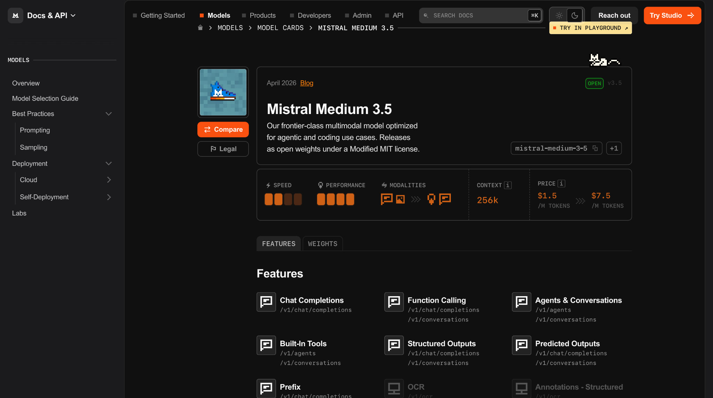Go to Admin section
The image size is (713, 398).
pyautogui.click(x=358, y=16)
